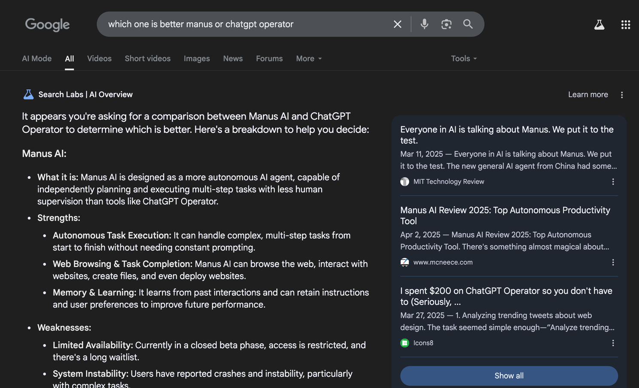
Task: Click the 'Manus AI:' heading
Action: pyautogui.click(x=44, y=153)
